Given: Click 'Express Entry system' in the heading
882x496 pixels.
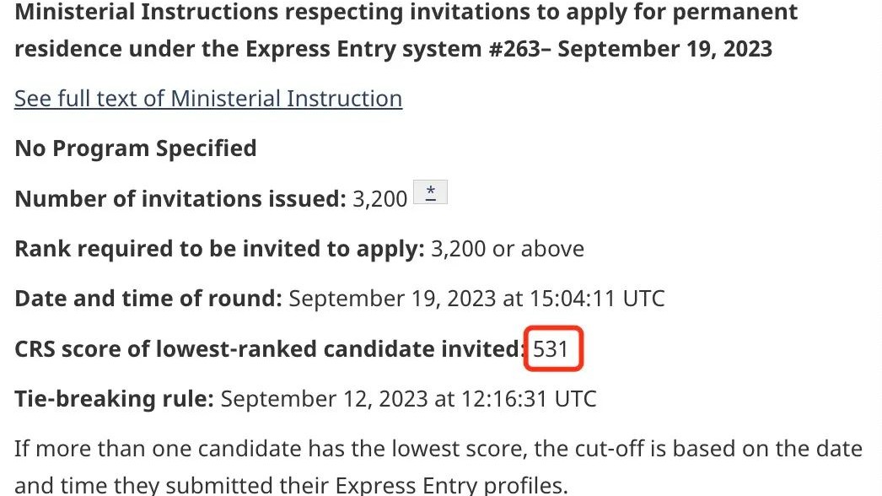Looking at the screenshot, I should [363, 49].
